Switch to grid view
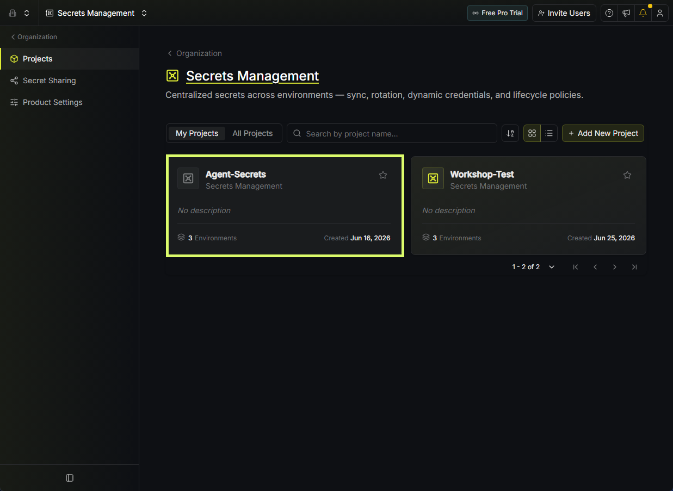Viewport: 673px width, 491px height. click(x=532, y=133)
